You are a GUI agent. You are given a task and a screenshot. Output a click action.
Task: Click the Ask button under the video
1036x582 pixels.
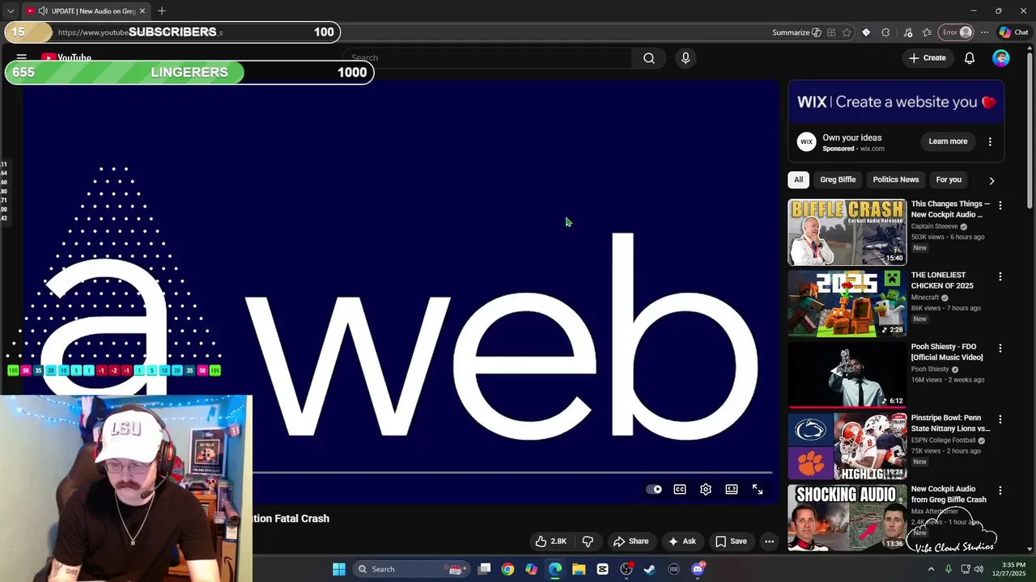tap(681, 542)
